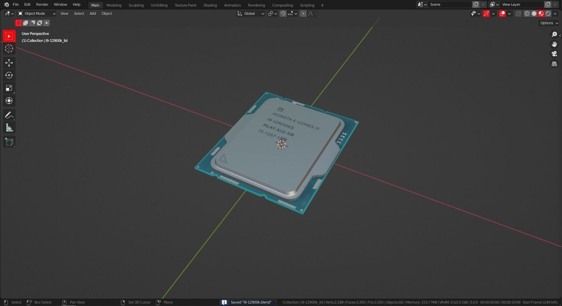Choose Invert Selection mode icon
562x306 pixels.
pyautogui.click(x=39, y=23)
